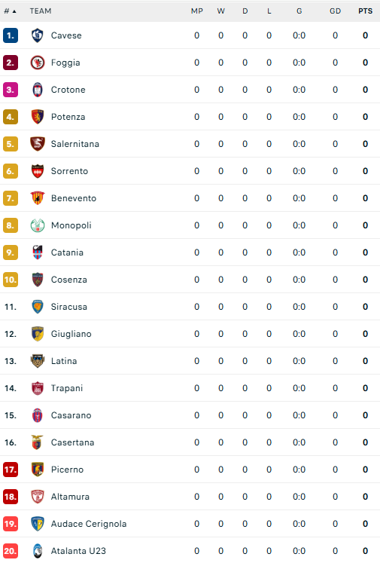The height and width of the screenshot is (563, 380).
Task: Select the Salernitana team badge
Action: click(38, 144)
